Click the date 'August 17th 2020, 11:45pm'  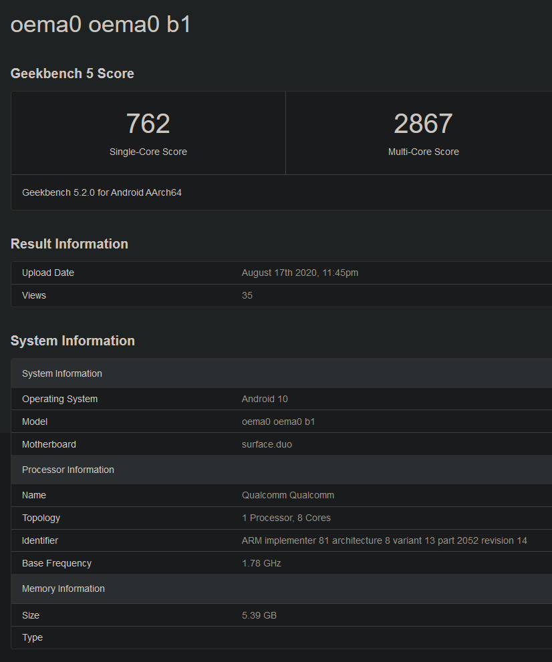pyautogui.click(x=300, y=273)
